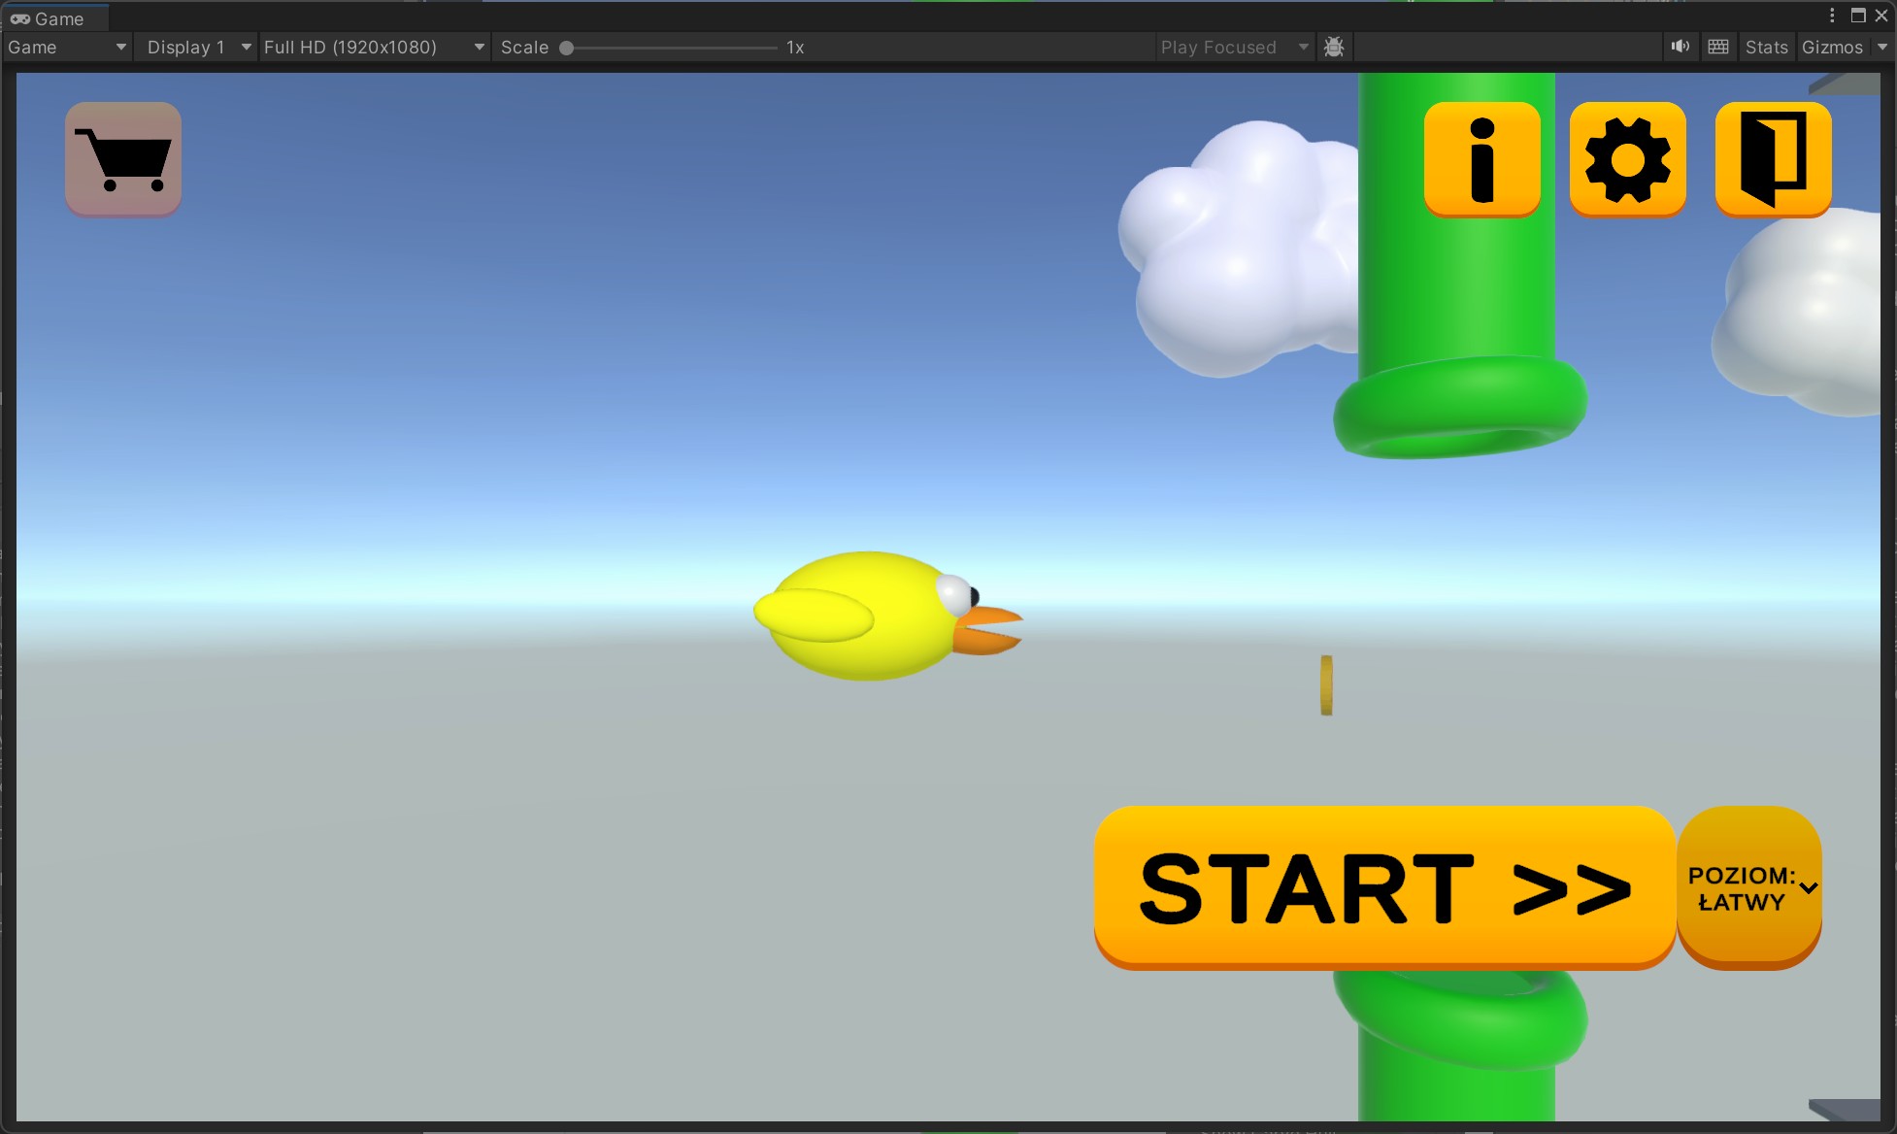Image resolution: width=1897 pixels, height=1134 pixels.
Task: Expand the Gizmos dropdown arrow
Action: (1882, 47)
